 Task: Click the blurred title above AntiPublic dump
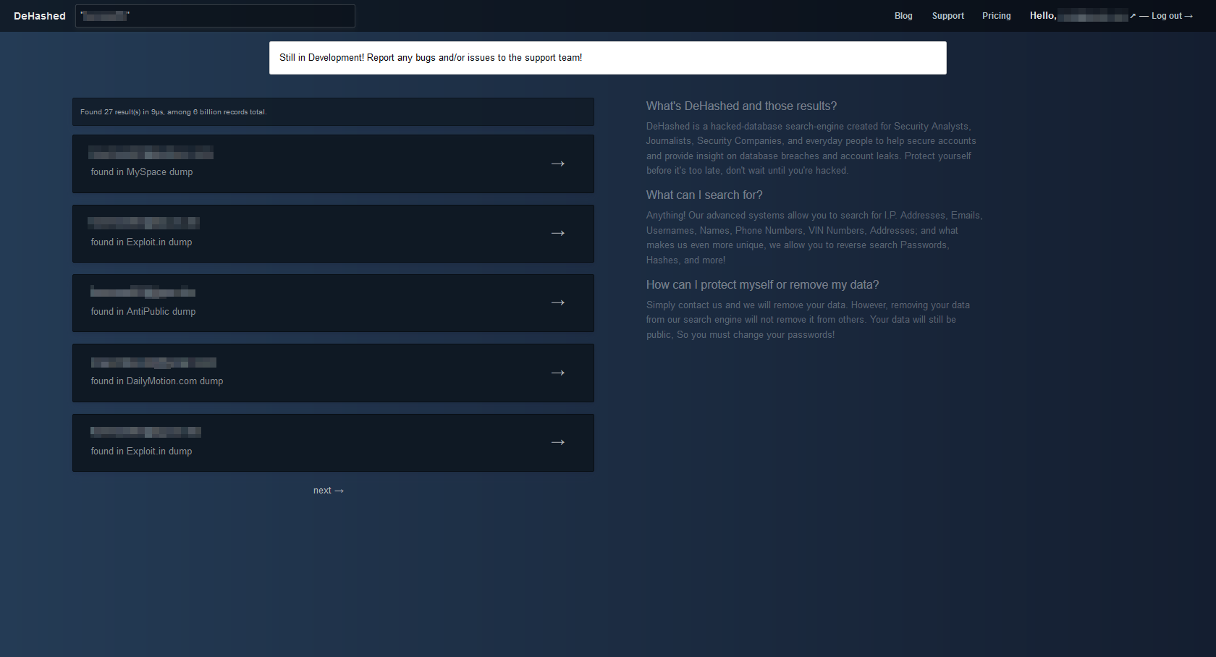[143, 292]
